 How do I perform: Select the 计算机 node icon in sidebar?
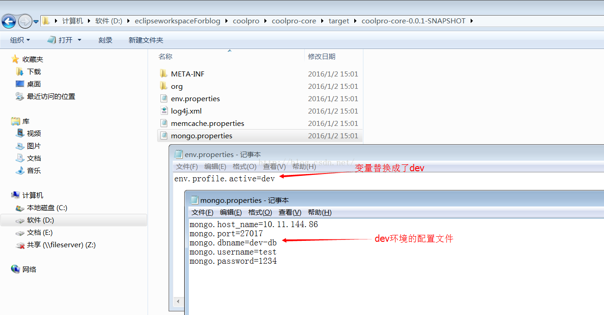pos(15,195)
